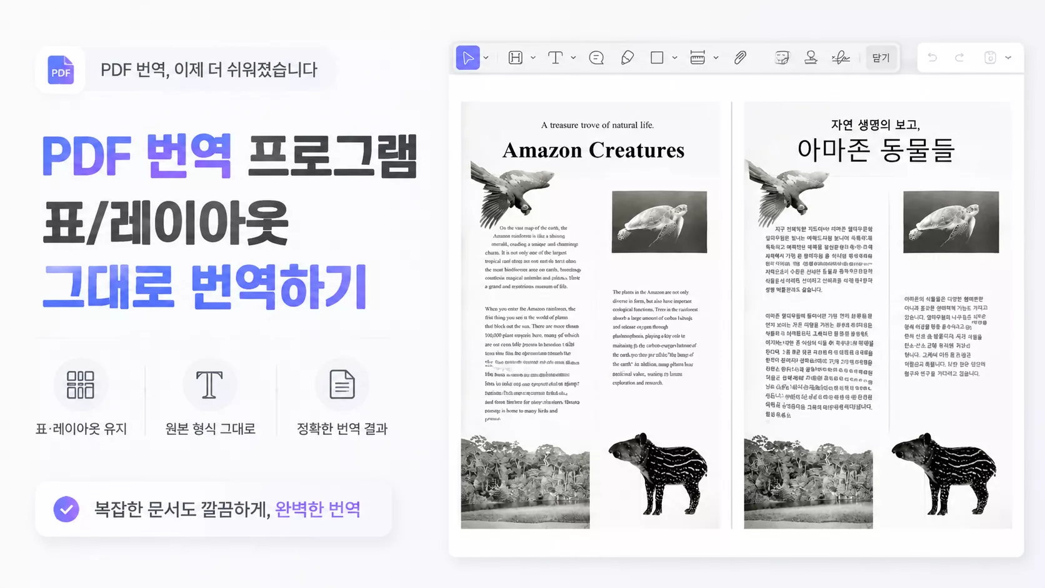This screenshot has width=1045, height=588.
Task: Expand the highlight tool options arrow
Action: pyautogui.click(x=533, y=58)
